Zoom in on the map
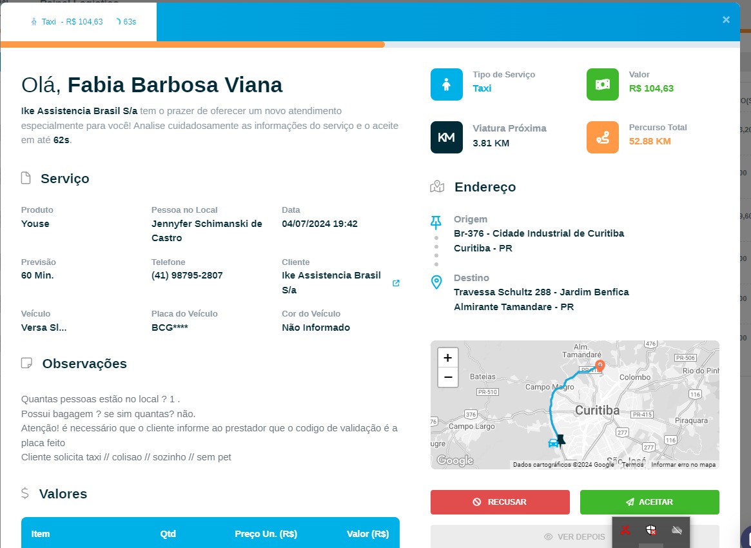Screen dimensions: 751x548 (x=448, y=358)
